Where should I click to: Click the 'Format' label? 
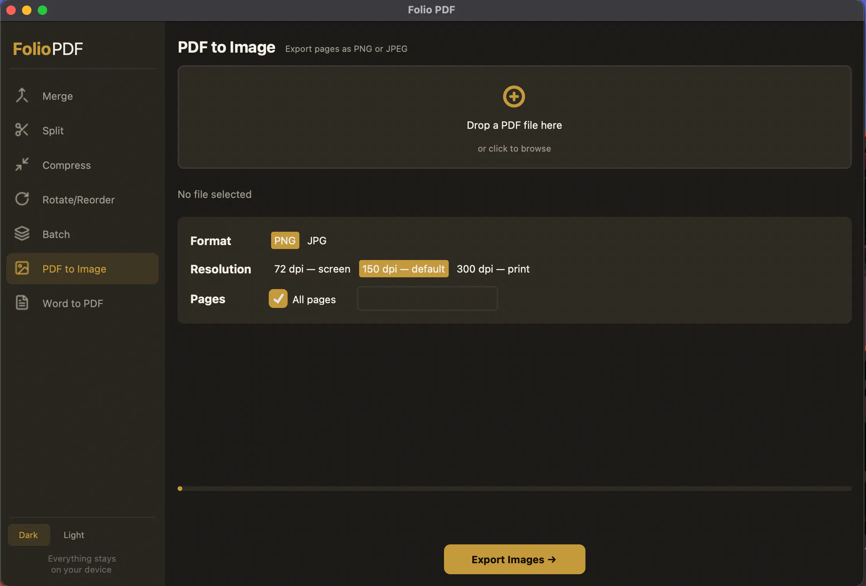pos(211,241)
